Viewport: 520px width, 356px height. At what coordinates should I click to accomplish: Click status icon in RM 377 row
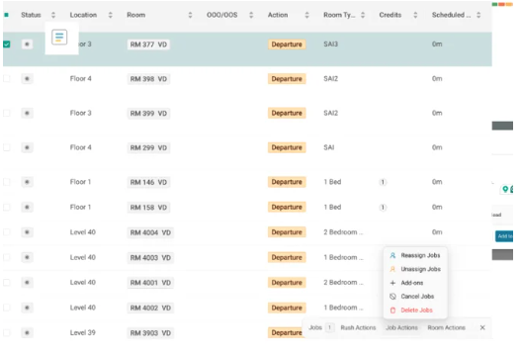pos(28,44)
